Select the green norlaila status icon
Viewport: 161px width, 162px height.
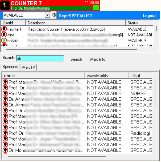pos(4,40)
